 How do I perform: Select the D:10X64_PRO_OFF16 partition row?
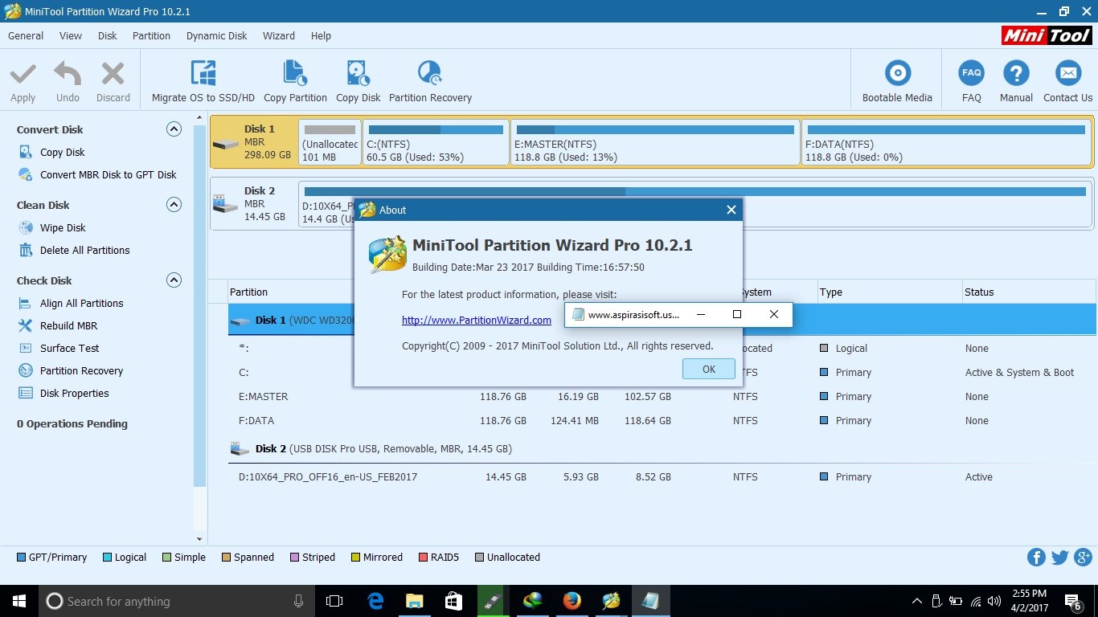pyautogui.click(x=662, y=476)
